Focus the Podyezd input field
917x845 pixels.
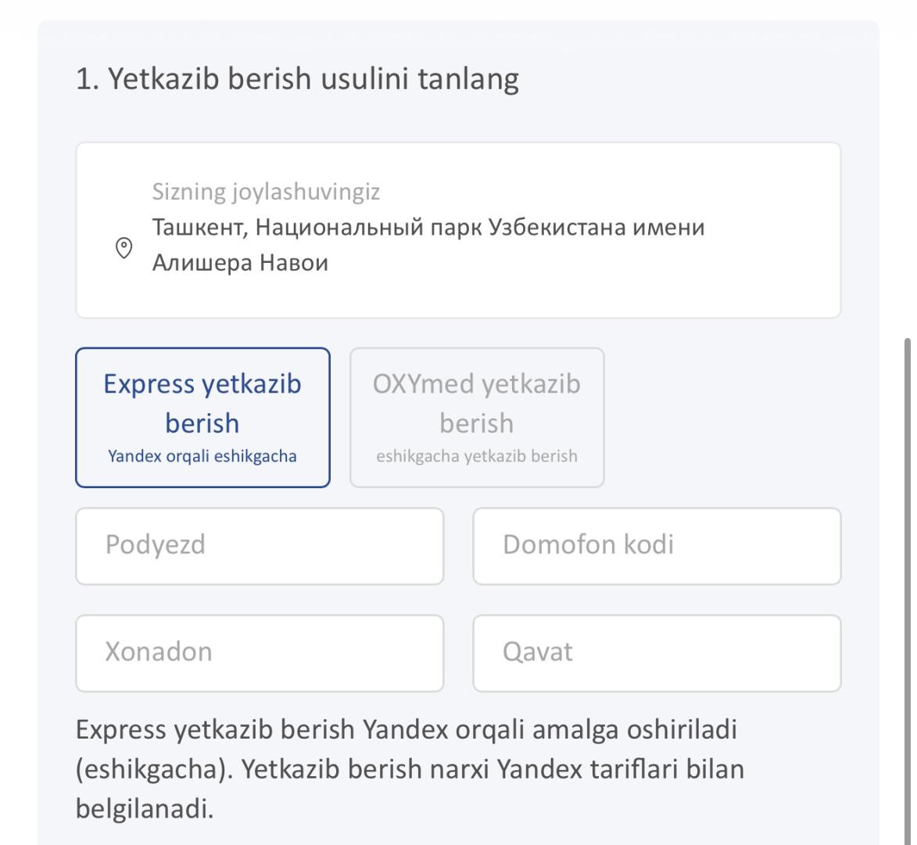click(x=260, y=545)
